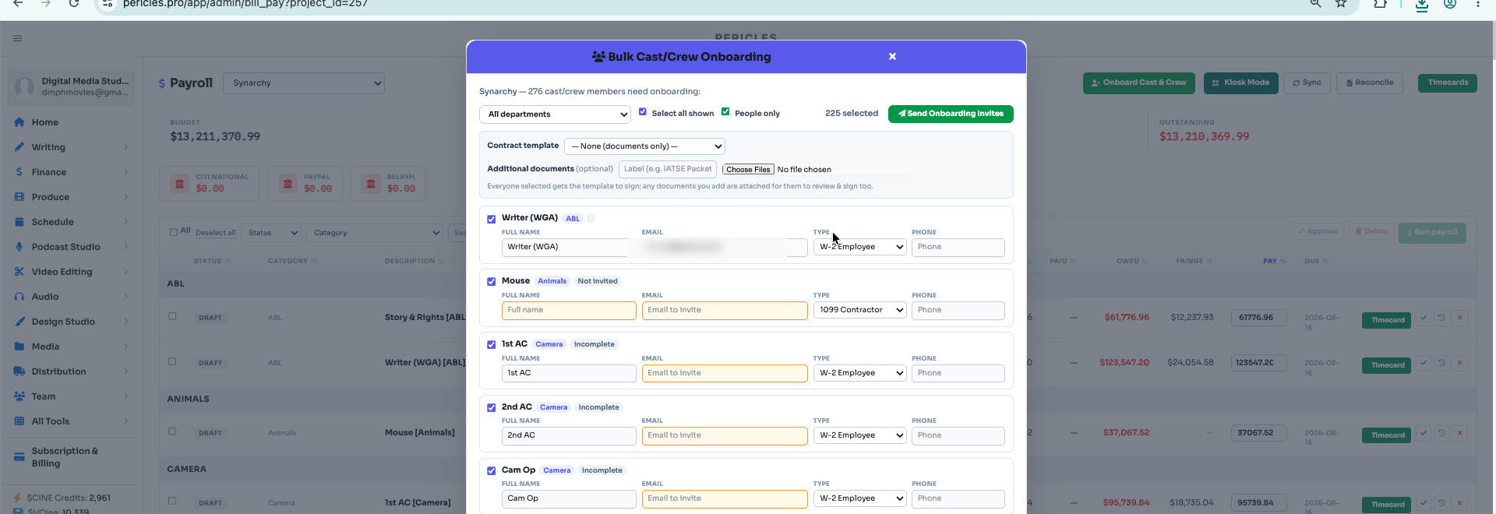Click red X icon for $61,776.96 row
Image resolution: width=1496 pixels, height=514 pixels.
pos(1459,319)
